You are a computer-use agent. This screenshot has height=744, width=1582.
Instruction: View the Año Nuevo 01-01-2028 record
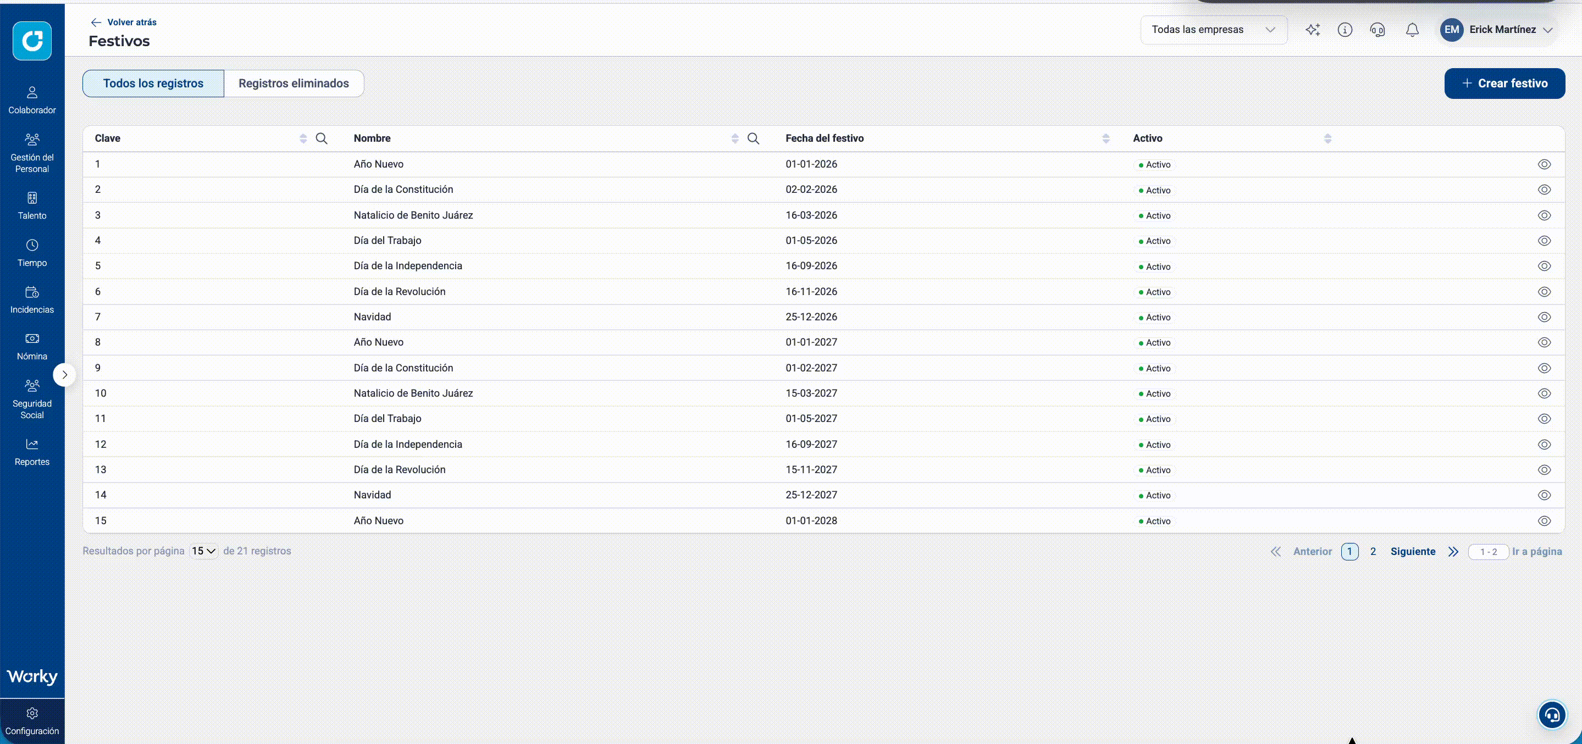[1544, 520]
